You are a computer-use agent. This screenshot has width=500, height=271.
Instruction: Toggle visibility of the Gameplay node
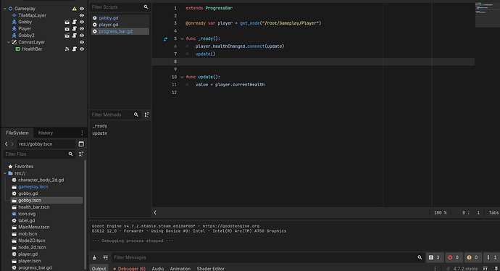coord(82,9)
